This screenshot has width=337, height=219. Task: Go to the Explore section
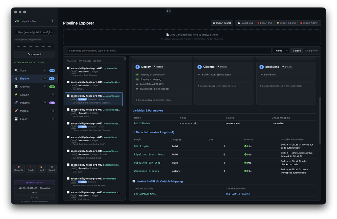[x=35, y=78]
